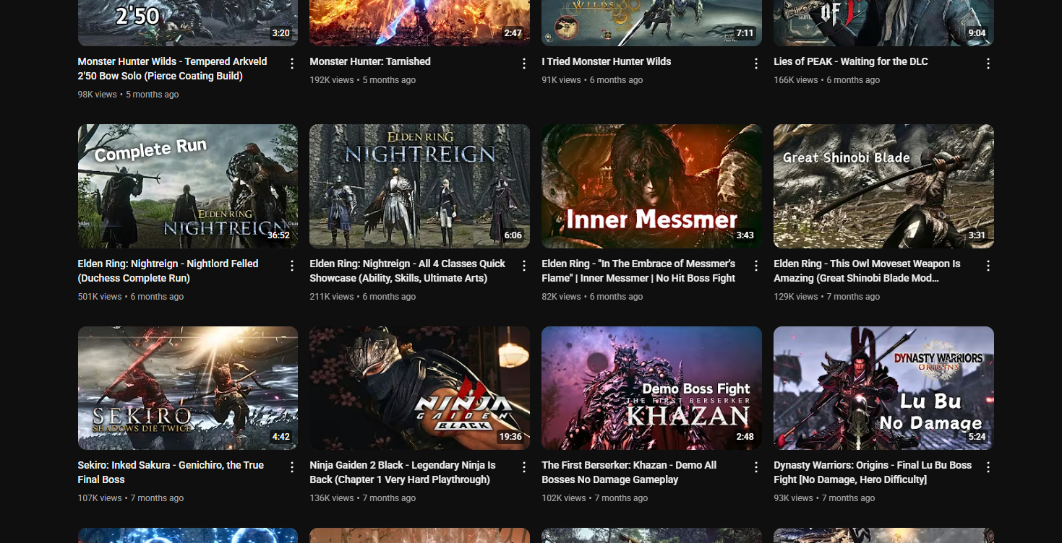Open In The Embrace of Messmer's Flame title
This screenshot has width=1062, height=543.
[x=638, y=271]
